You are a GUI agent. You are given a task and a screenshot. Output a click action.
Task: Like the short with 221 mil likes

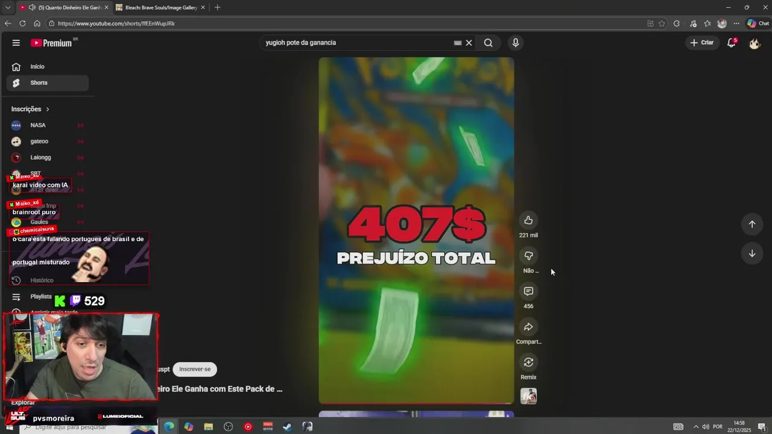[x=528, y=220]
